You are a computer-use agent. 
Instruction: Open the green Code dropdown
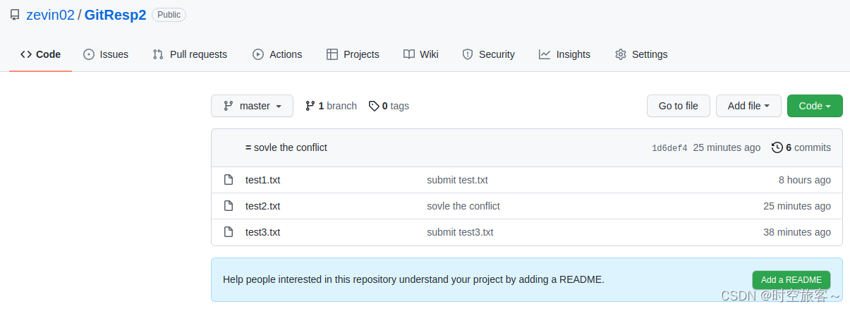point(815,106)
